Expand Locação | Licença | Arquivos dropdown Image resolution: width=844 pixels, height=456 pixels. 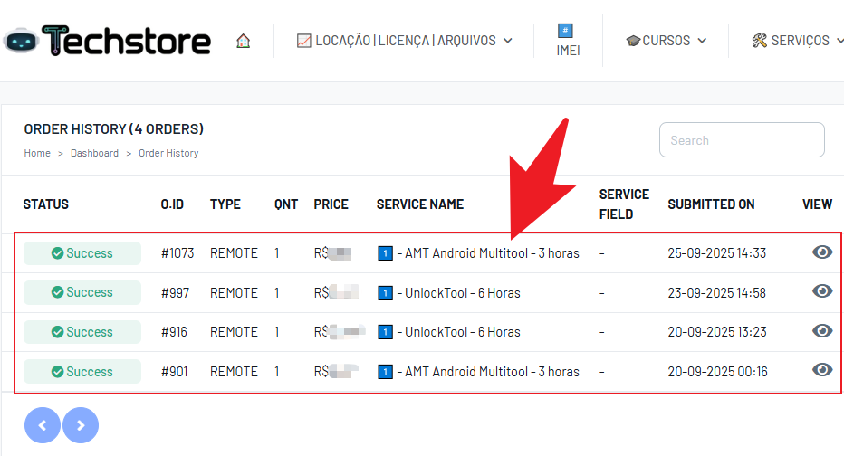405,41
